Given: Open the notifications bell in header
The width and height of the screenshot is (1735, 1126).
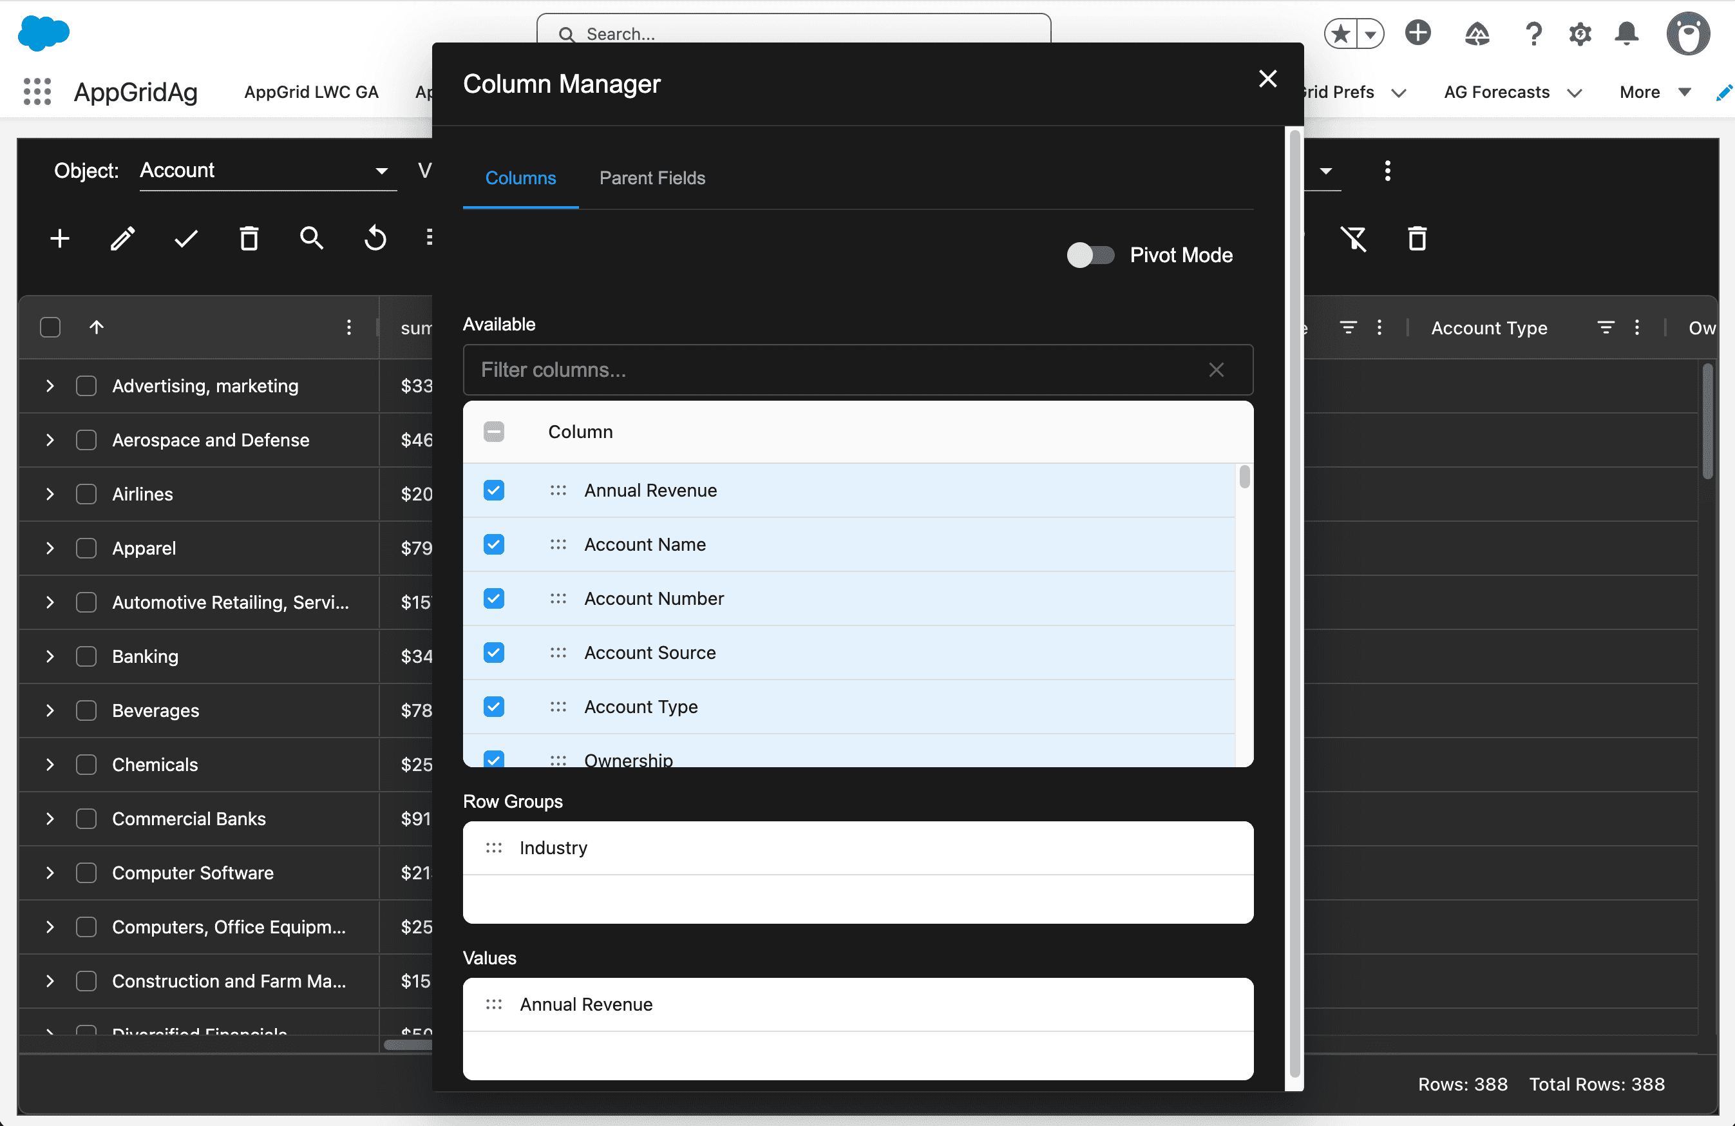Looking at the screenshot, I should click(x=1626, y=33).
